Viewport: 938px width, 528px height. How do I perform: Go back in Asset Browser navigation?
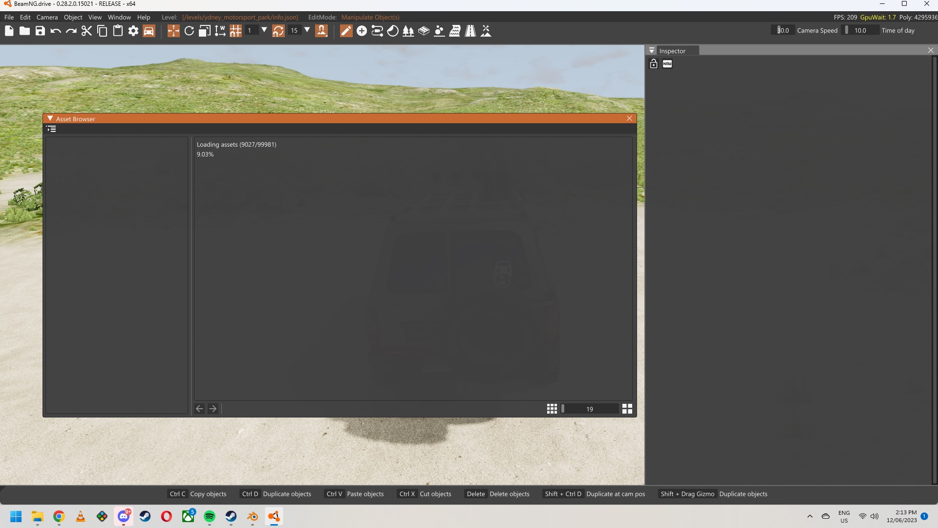point(199,409)
